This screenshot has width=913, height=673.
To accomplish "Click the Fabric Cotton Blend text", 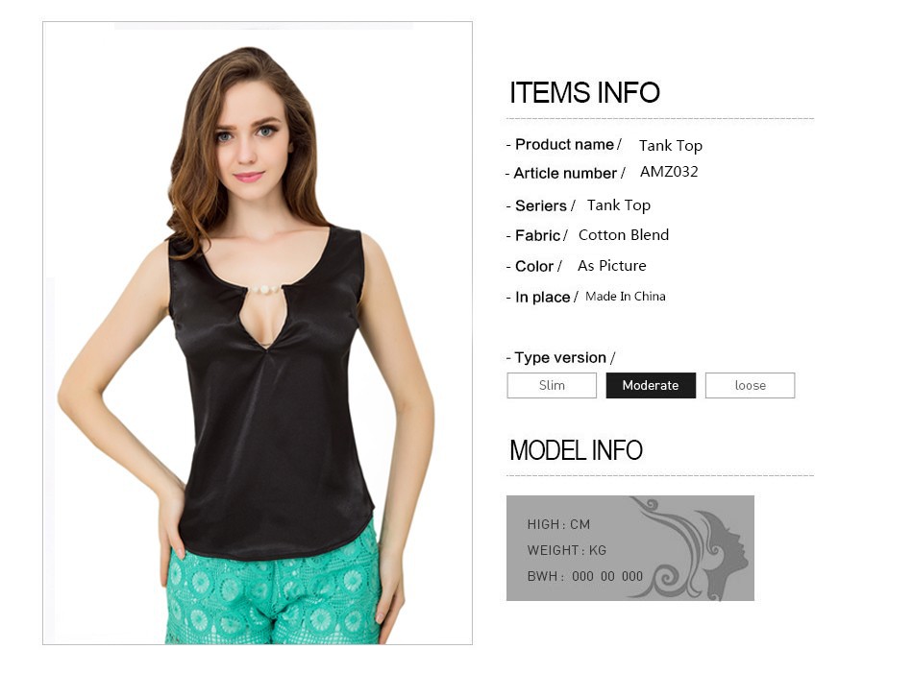I will [623, 235].
